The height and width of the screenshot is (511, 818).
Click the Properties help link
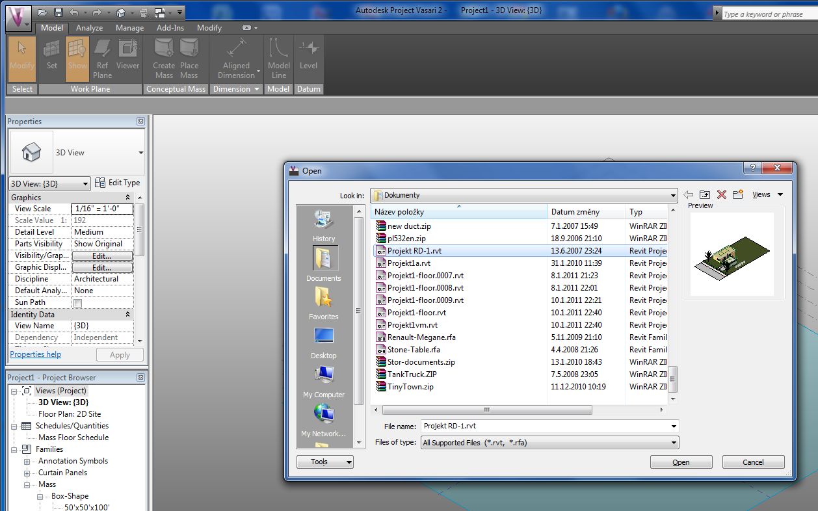[x=36, y=354]
